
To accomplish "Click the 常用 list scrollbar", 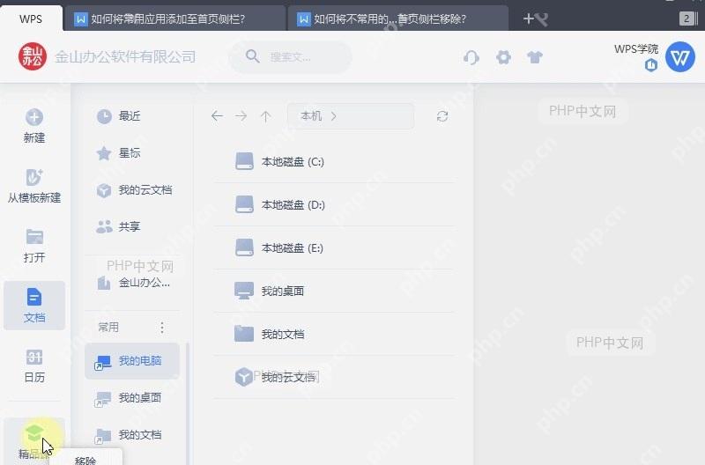I will [188, 403].
